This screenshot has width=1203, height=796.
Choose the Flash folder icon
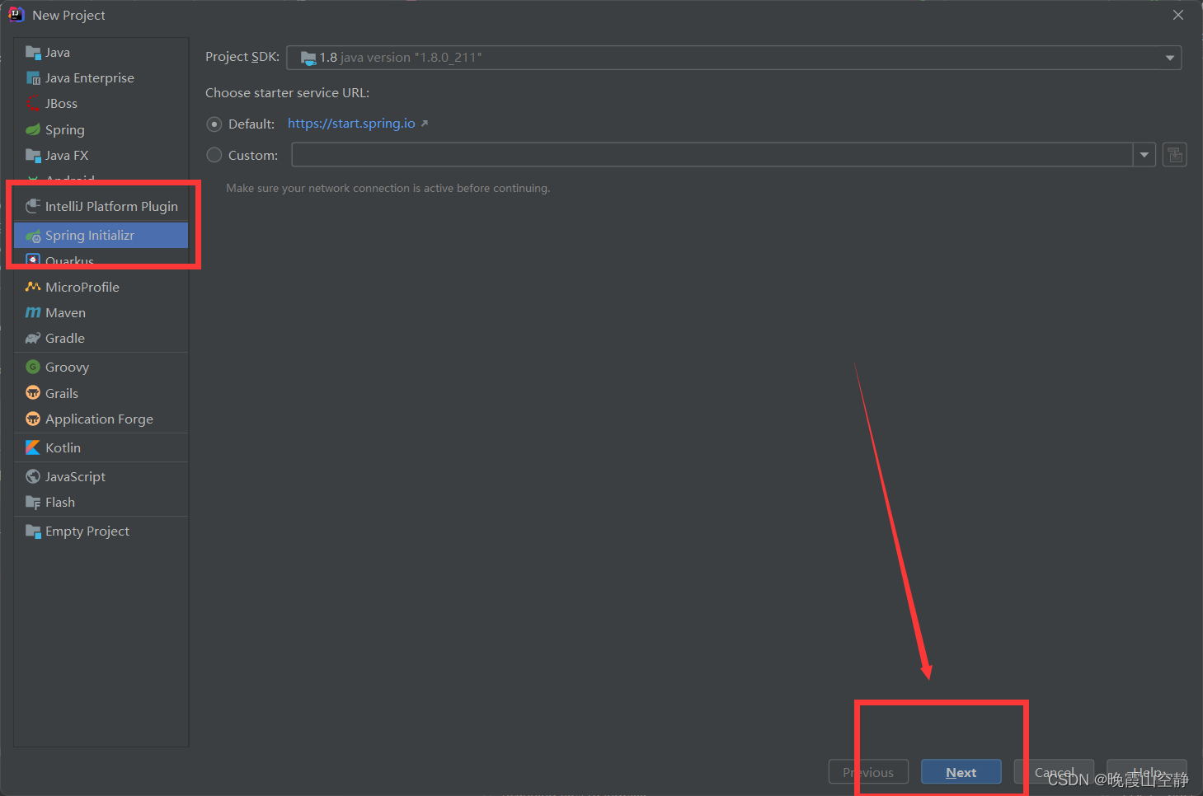(x=33, y=503)
